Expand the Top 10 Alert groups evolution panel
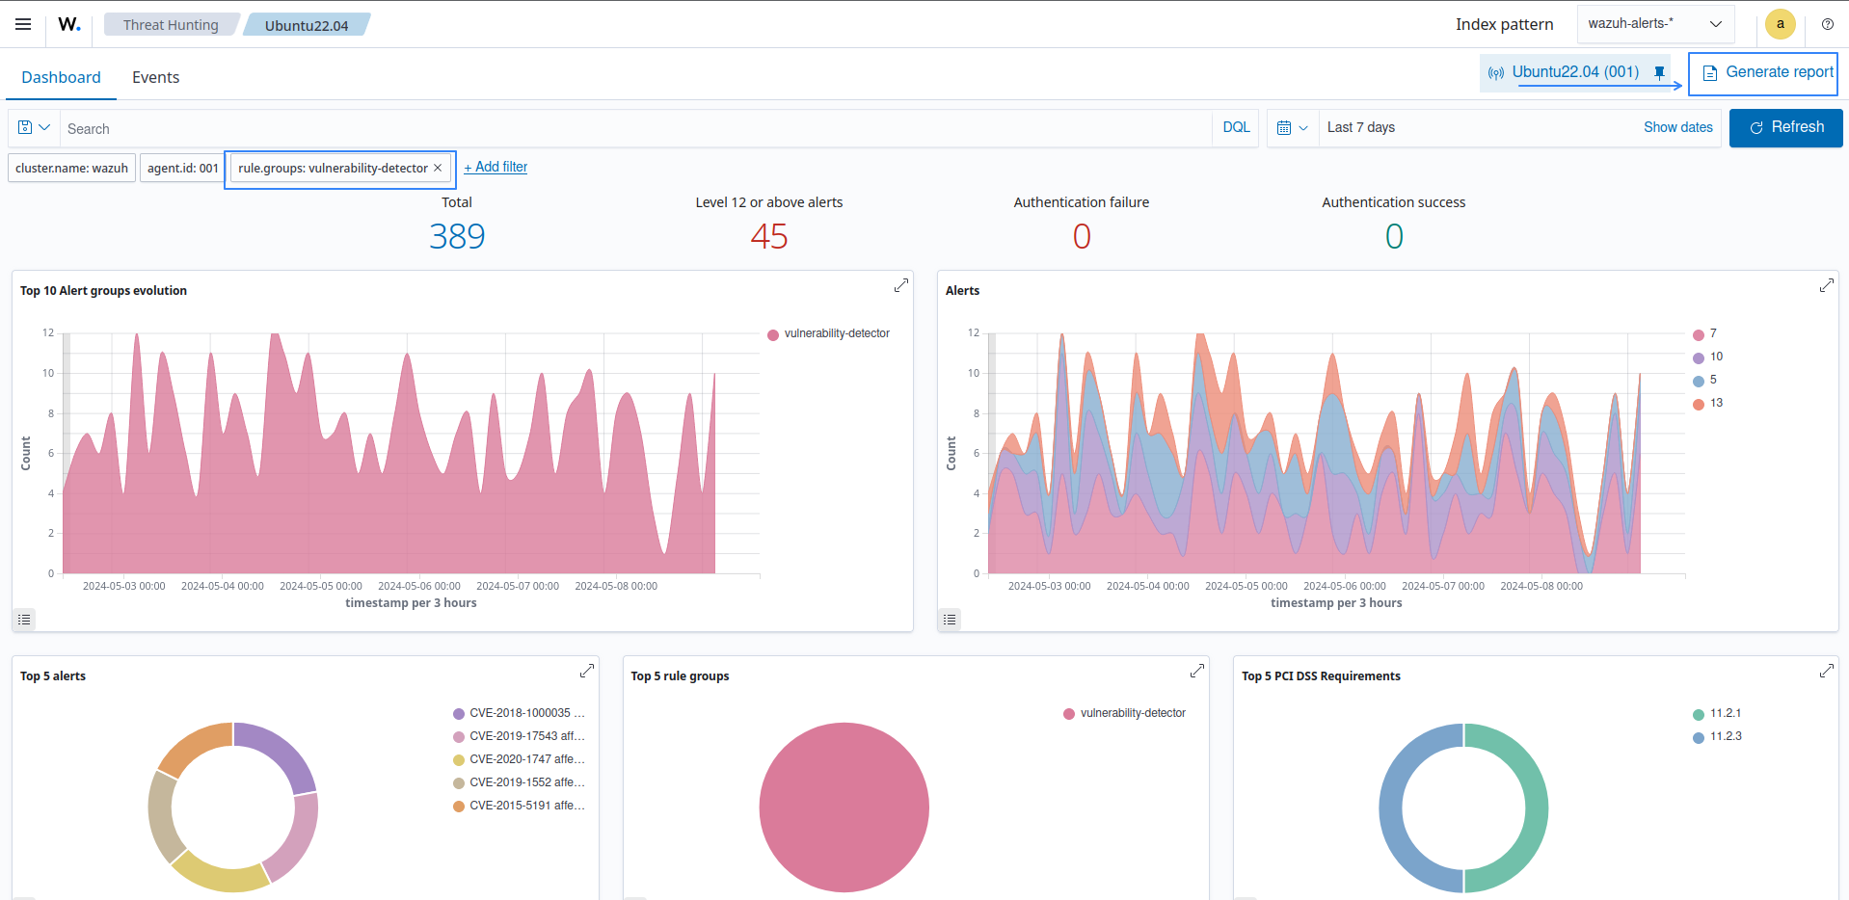 click(900, 285)
